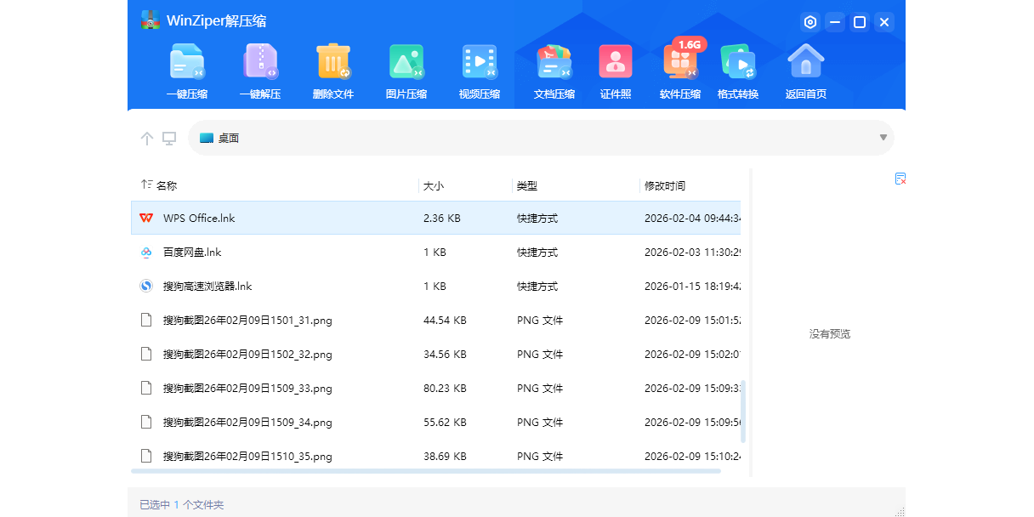Switch to the 文档压缩 document compression tab
This screenshot has height=517, width=1034.
(x=554, y=71)
